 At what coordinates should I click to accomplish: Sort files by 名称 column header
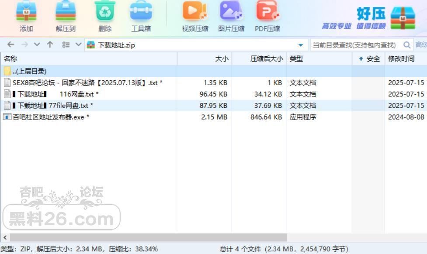pyautogui.click(x=89, y=59)
